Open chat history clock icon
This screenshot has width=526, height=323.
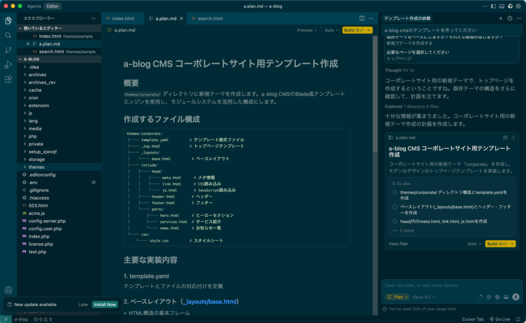(510, 18)
